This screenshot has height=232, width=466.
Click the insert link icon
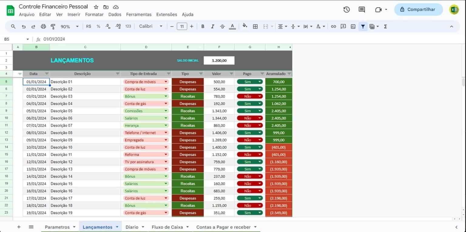pyautogui.click(x=333, y=27)
